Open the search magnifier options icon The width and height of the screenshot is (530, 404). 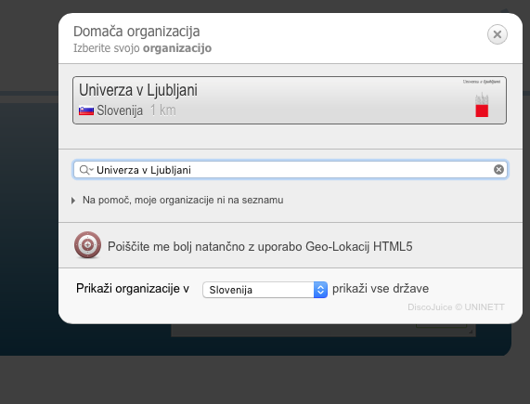tap(85, 170)
